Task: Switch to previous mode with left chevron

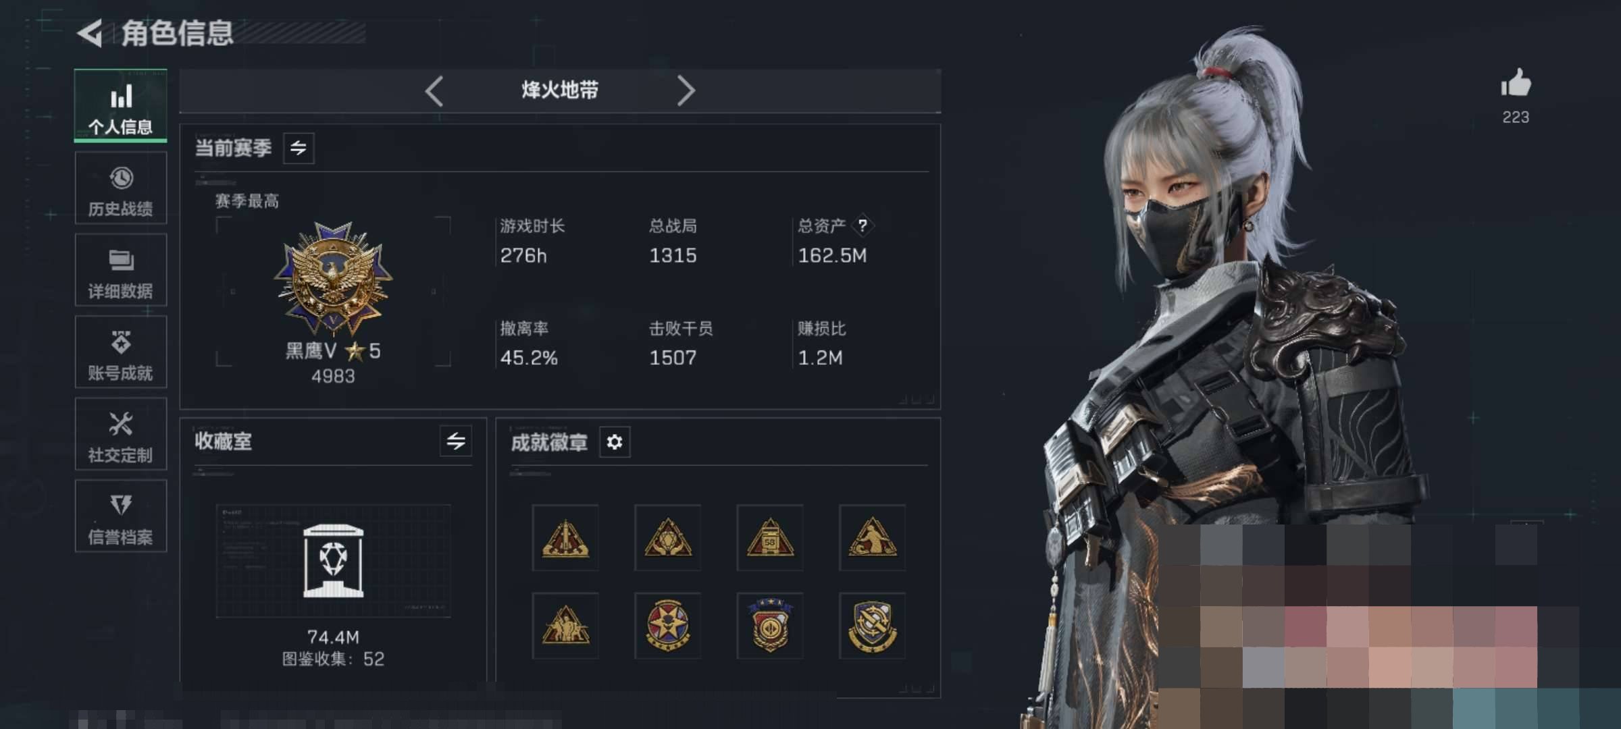Action: [x=434, y=90]
